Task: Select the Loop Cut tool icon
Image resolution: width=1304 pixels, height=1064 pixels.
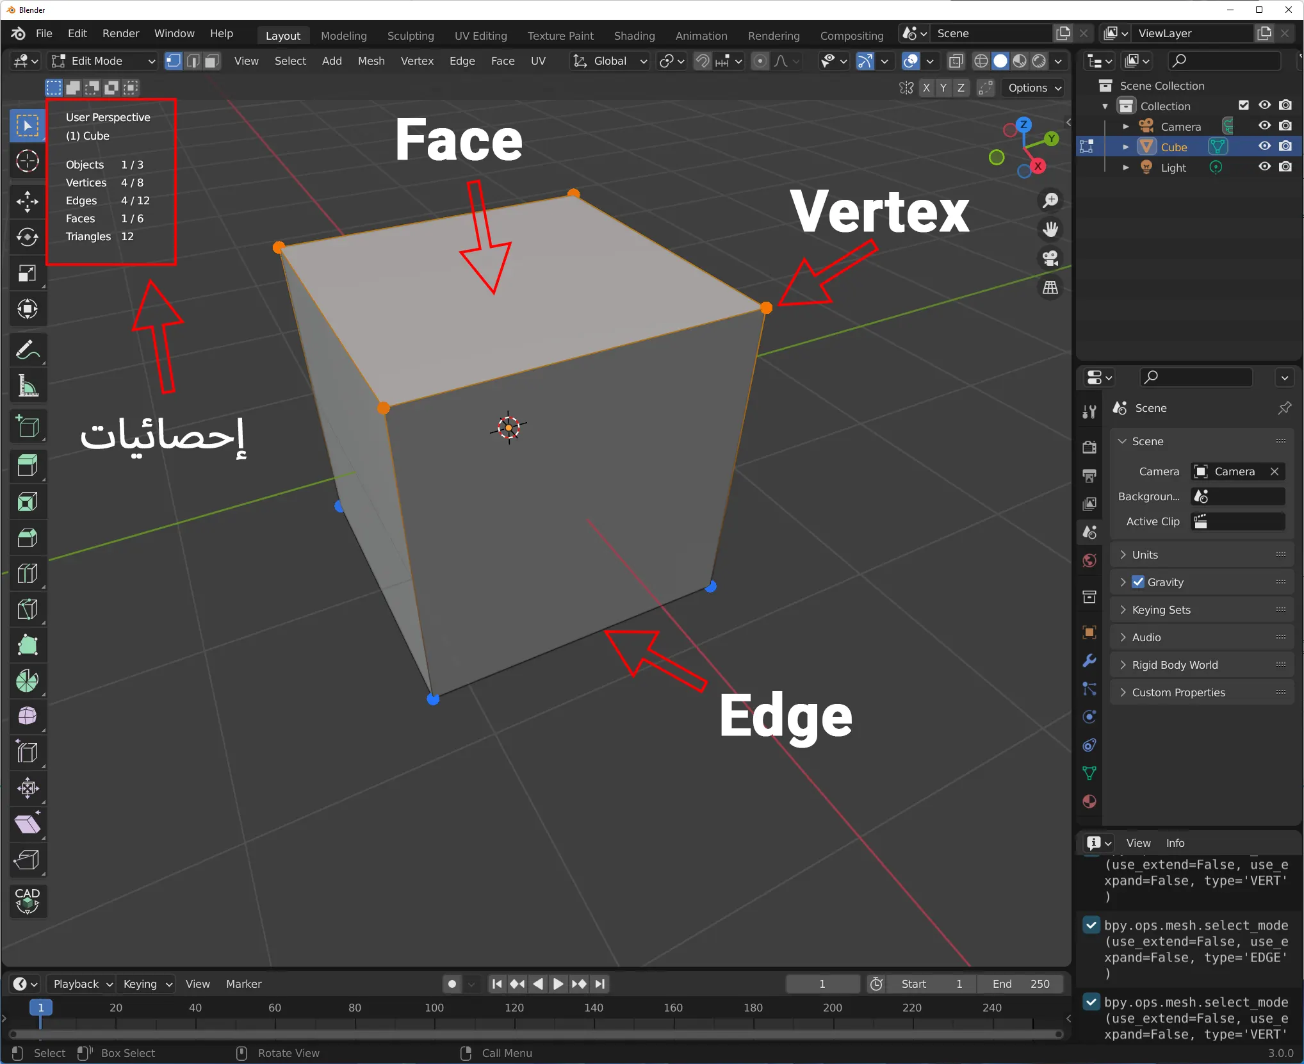Action: point(28,574)
